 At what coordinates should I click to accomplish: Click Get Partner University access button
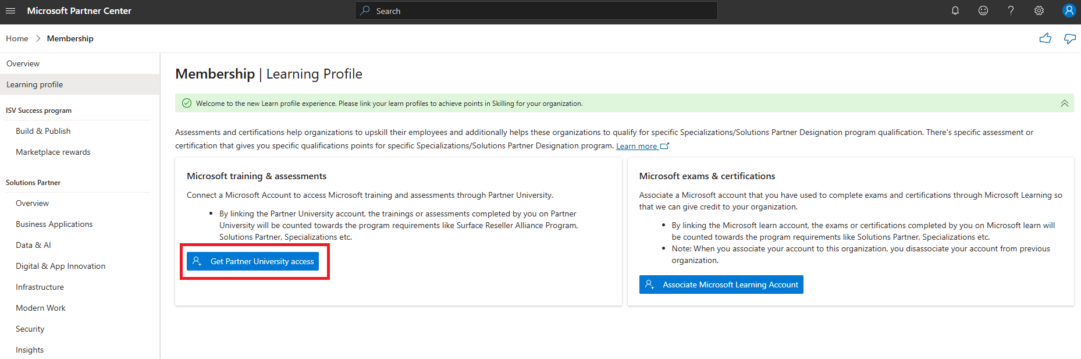(253, 261)
